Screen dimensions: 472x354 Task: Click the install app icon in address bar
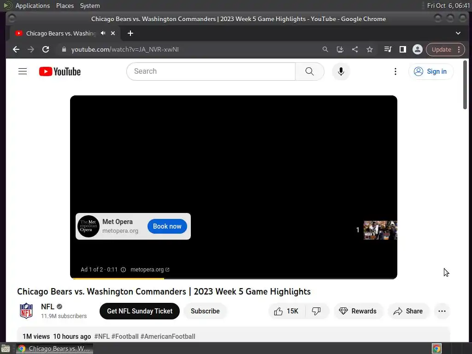(x=340, y=49)
